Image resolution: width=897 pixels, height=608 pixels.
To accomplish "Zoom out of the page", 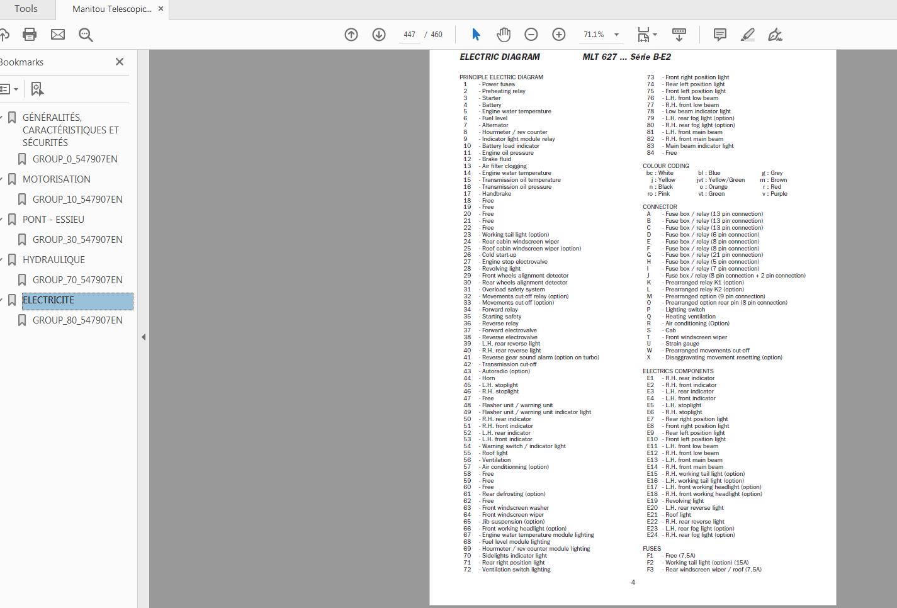I will pyautogui.click(x=531, y=35).
